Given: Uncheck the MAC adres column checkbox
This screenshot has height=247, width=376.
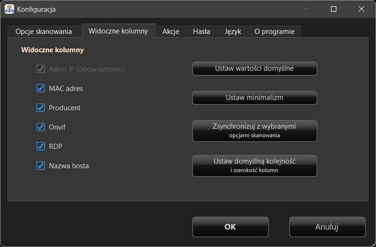Looking at the screenshot, I should (x=40, y=88).
